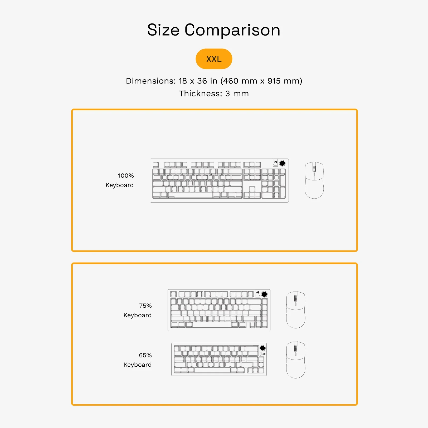The image size is (428, 428).
Task: Click the black knob on the 75% keyboard
Action: pos(264,294)
